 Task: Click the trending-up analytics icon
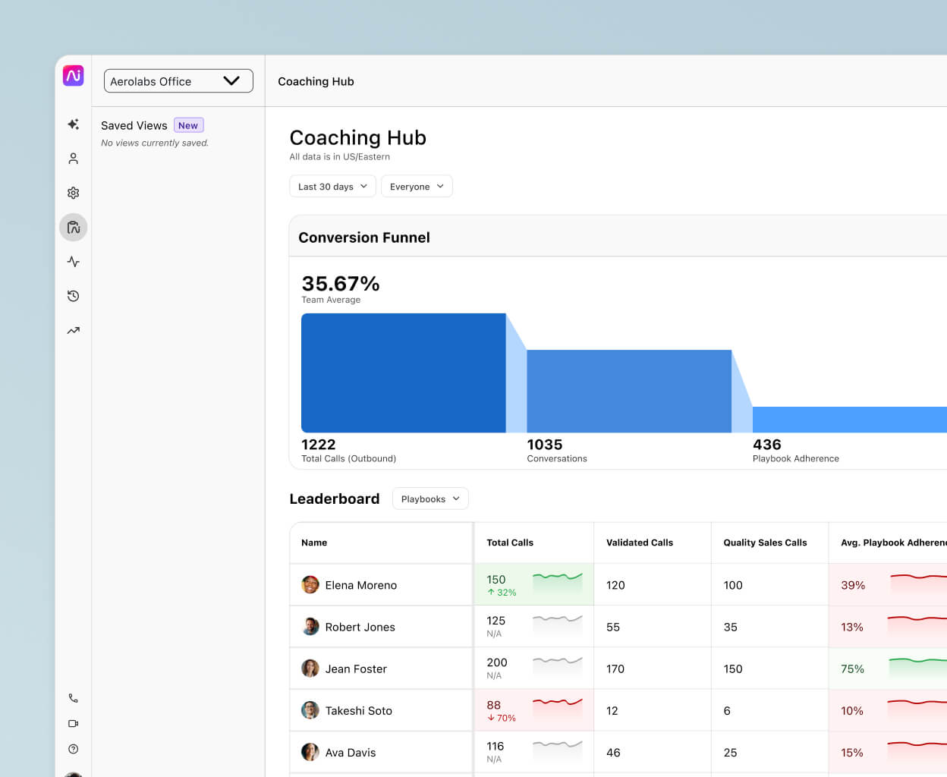pos(73,330)
